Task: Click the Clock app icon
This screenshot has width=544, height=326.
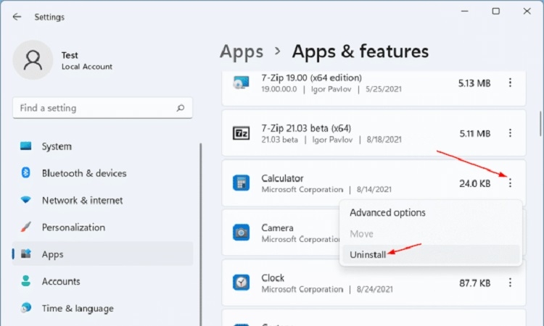Action: pyautogui.click(x=241, y=283)
